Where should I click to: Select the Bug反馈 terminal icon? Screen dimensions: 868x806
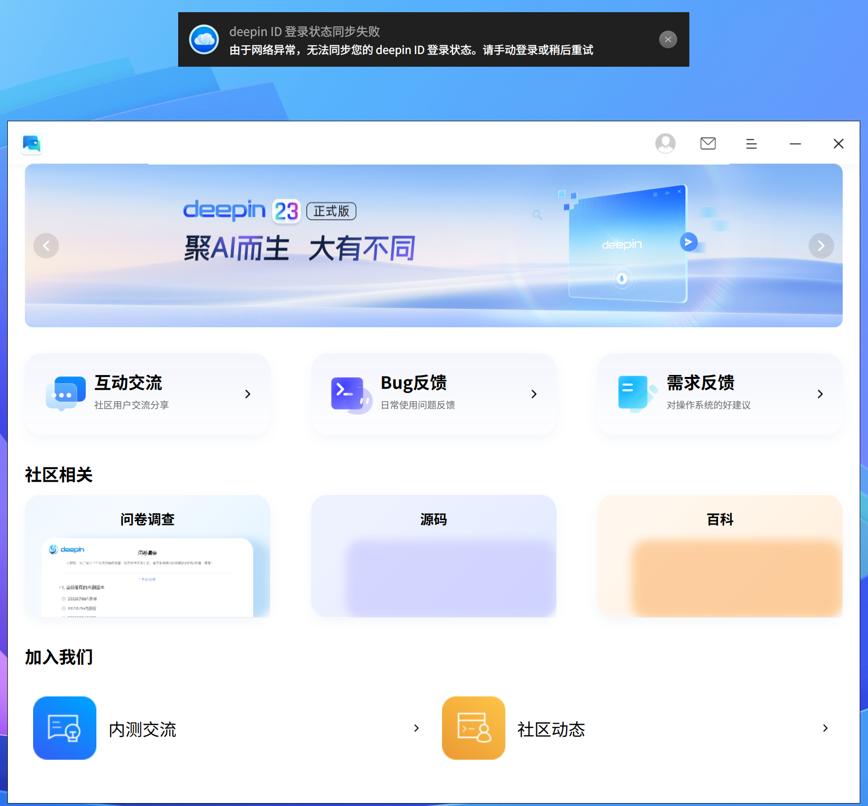tap(348, 394)
